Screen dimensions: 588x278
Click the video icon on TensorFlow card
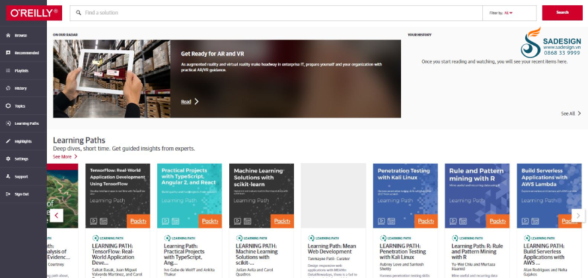tap(94, 221)
